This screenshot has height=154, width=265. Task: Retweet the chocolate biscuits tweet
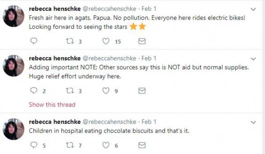point(69,145)
